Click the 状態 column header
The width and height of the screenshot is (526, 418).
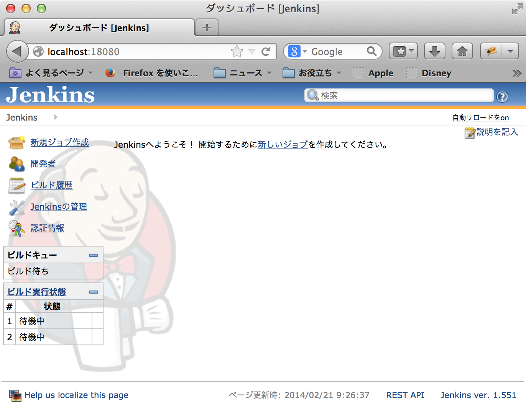[x=52, y=307]
